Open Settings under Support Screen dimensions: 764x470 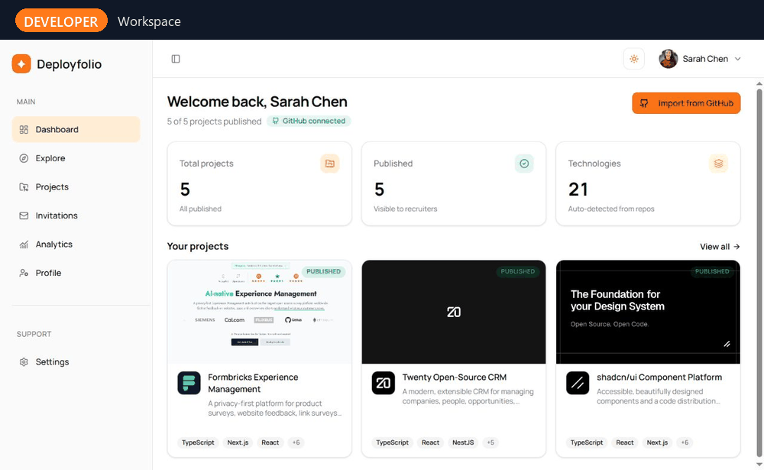coord(76,361)
